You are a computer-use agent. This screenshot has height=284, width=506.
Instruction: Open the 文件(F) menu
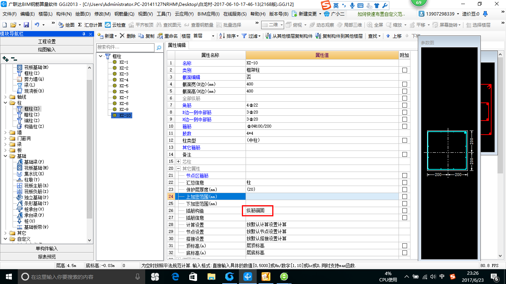pyautogui.click(x=9, y=14)
